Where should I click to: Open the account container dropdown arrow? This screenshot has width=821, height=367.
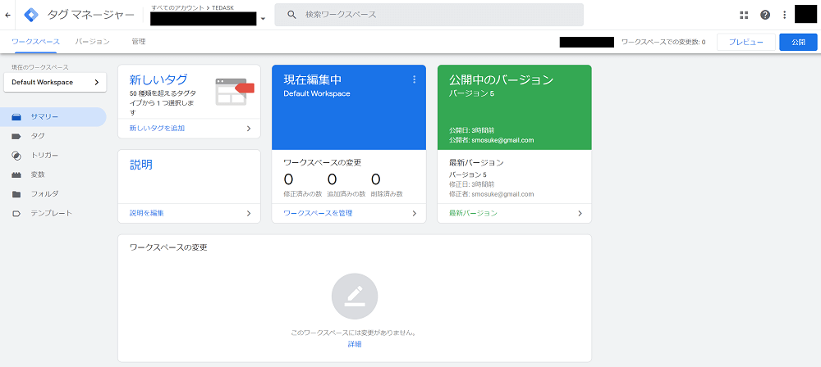coord(263,19)
